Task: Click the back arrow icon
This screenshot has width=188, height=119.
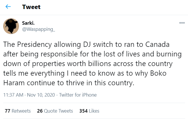Action: coord(8,7)
